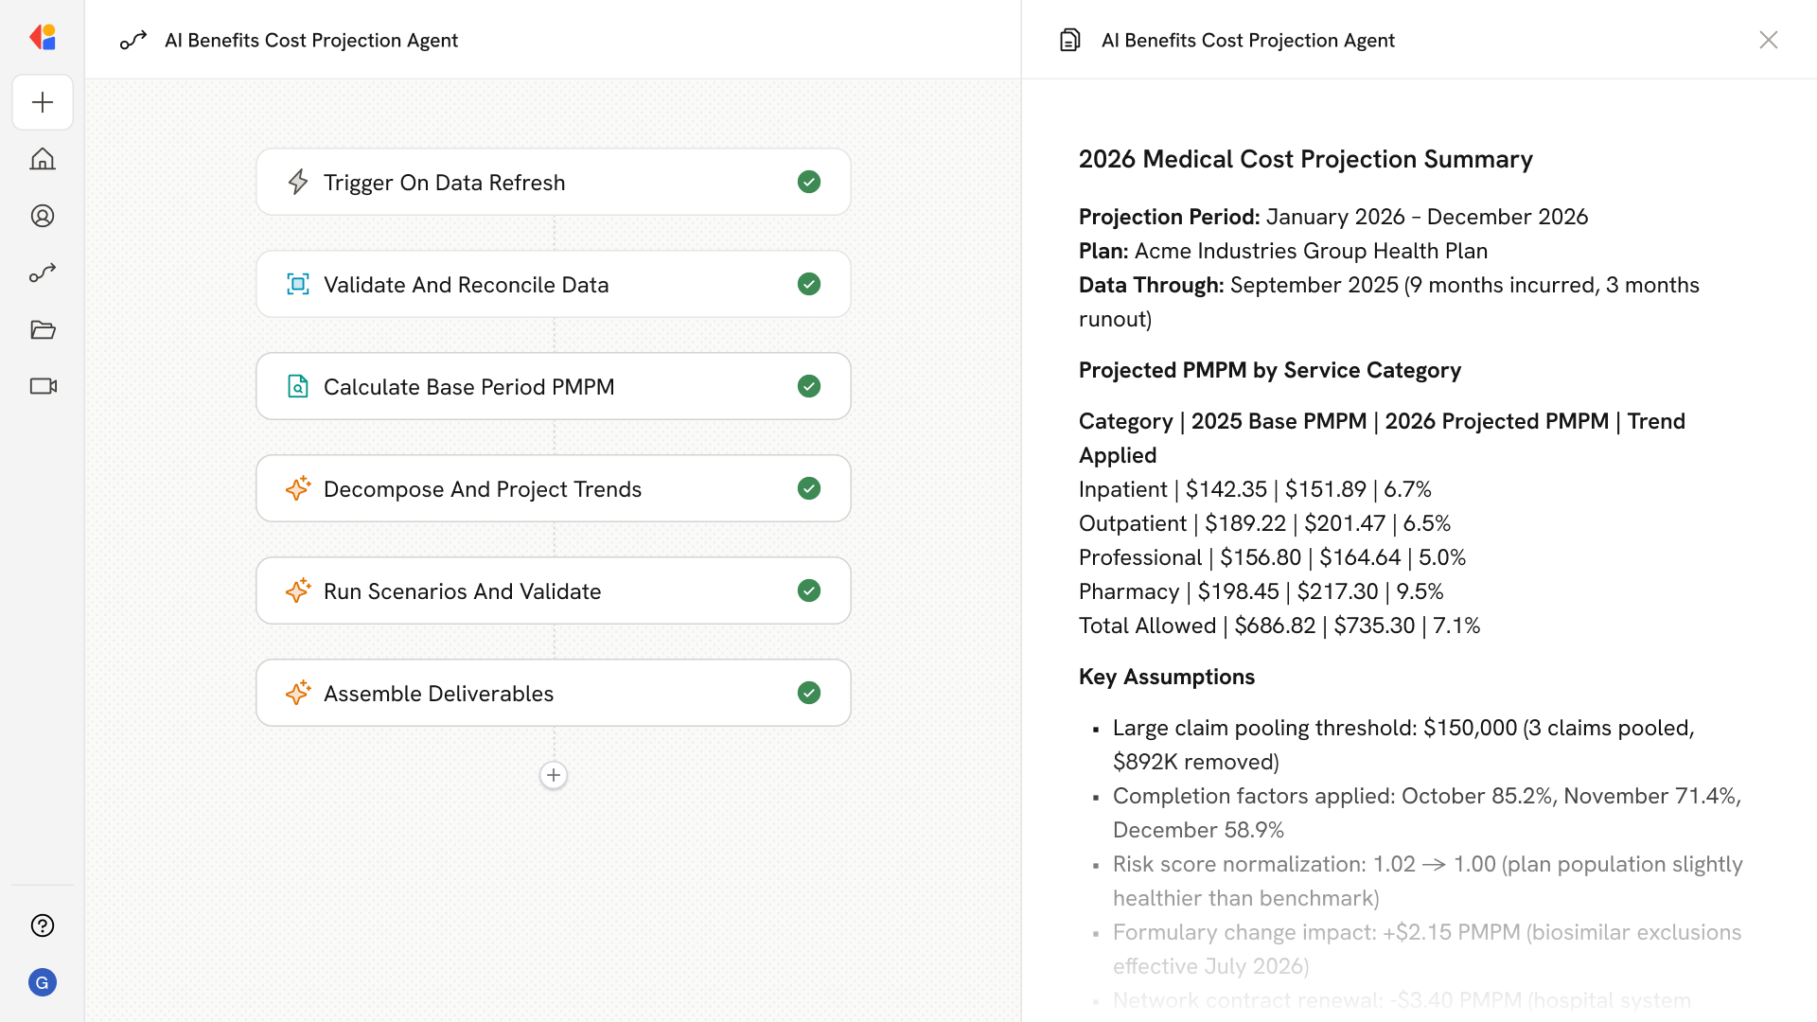
Task: Open the workflows path icon in the sidebar
Action: 43,273
